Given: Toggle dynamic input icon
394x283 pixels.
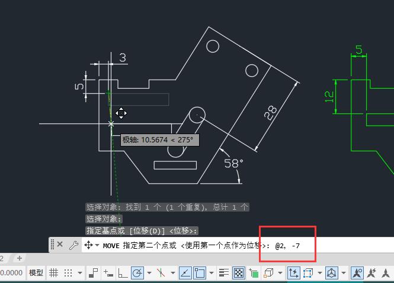Looking at the screenshot, I should [x=108, y=273].
